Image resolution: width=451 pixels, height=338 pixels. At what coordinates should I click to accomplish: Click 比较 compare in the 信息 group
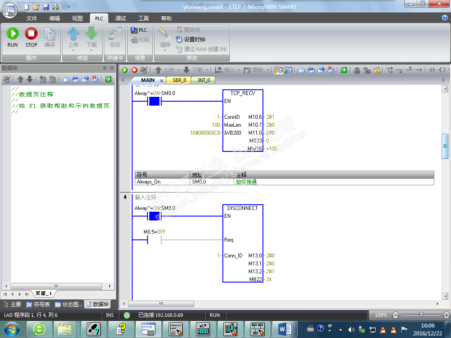click(x=140, y=39)
